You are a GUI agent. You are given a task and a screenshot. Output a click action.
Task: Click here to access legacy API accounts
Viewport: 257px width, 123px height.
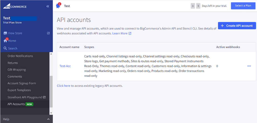pyautogui.click(x=63, y=86)
